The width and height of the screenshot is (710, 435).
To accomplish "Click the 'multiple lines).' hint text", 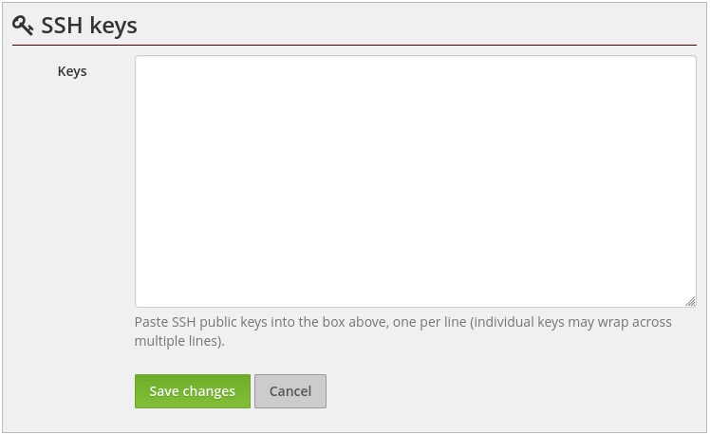I will coord(179,341).
